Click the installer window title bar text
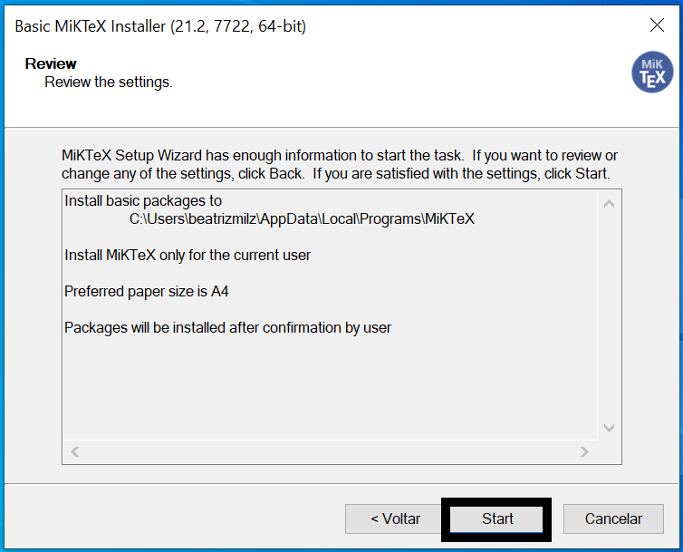 tap(160, 26)
